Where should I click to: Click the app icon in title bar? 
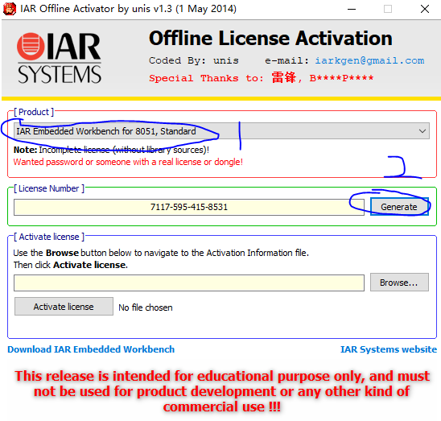10,9
